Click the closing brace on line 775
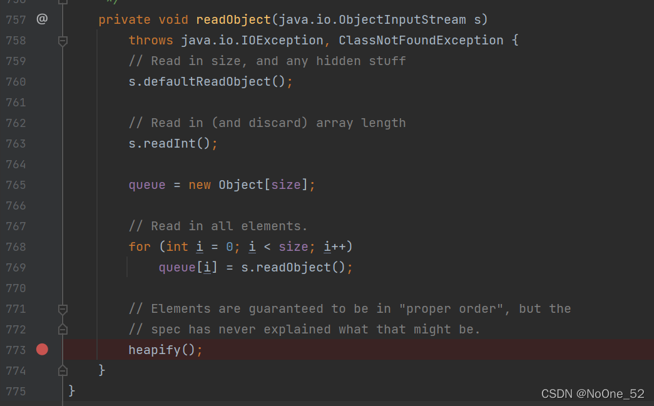Screen dimensions: 654x406 point(72,390)
